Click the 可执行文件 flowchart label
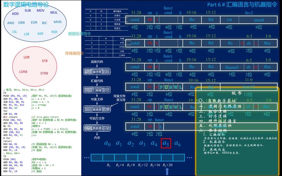282x176 pixels. 97,118
